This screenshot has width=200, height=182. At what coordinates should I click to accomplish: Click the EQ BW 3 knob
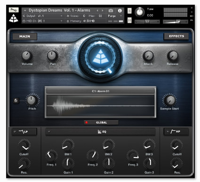(149, 145)
